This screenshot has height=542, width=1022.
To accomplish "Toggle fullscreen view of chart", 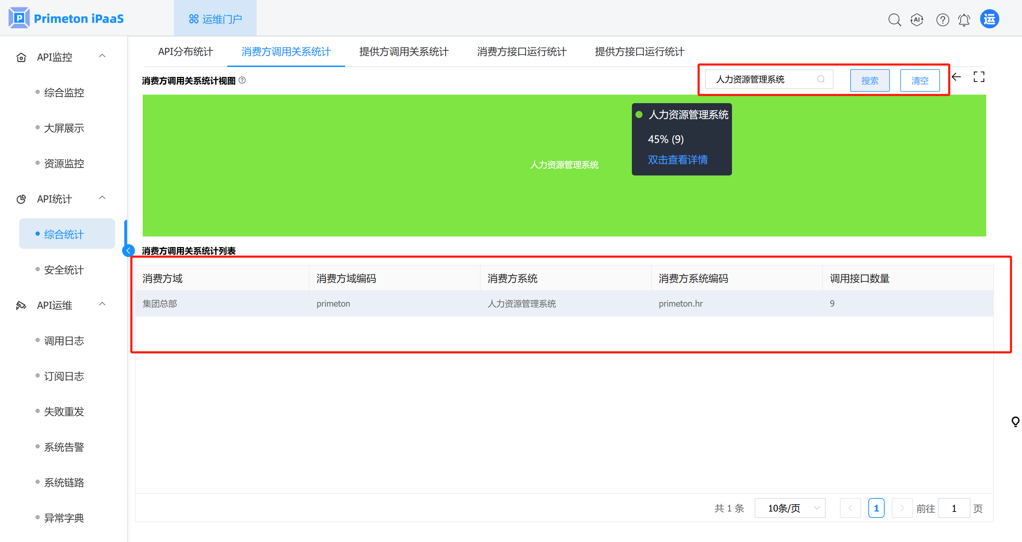I will tap(979, 77).
